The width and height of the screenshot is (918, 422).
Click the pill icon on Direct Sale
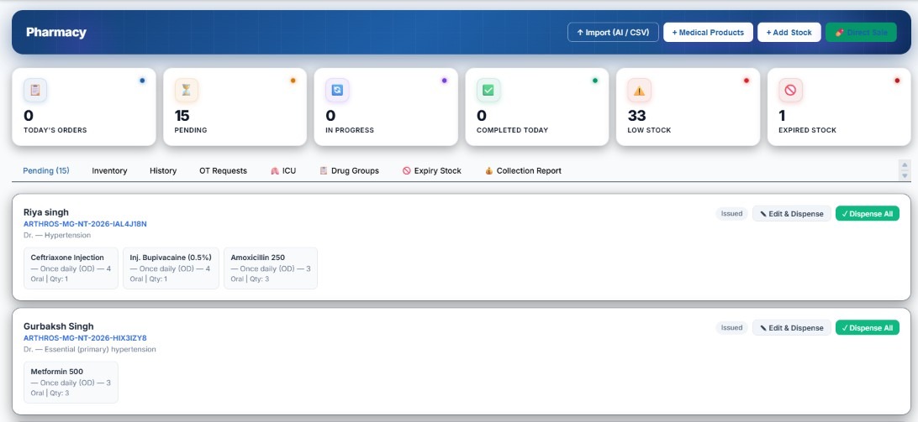click(x=840, y=32)
